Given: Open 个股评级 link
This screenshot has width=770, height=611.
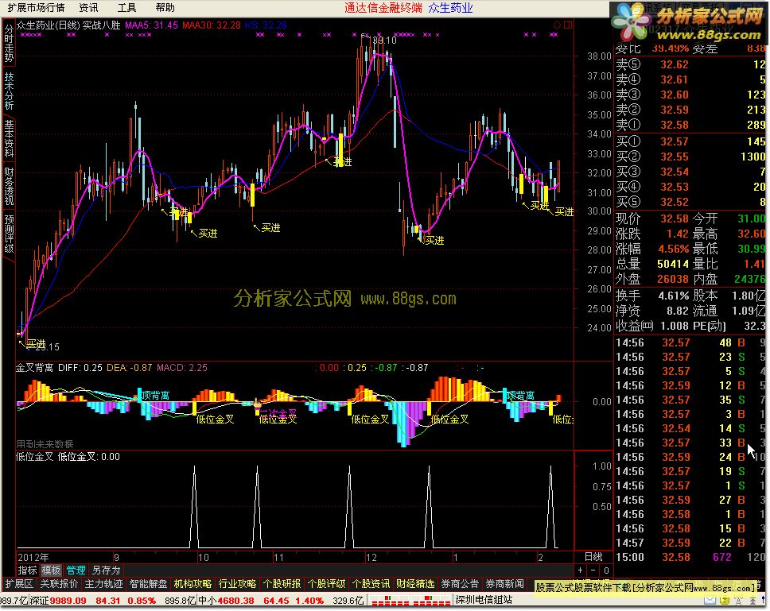Looking at the screenshot, I should click(327, 584).
